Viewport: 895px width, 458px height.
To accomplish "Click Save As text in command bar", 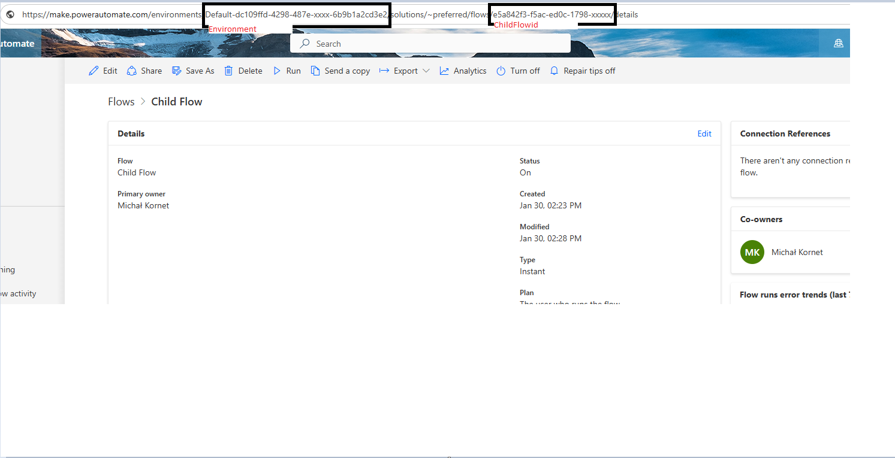I will [x=200, y=71].
